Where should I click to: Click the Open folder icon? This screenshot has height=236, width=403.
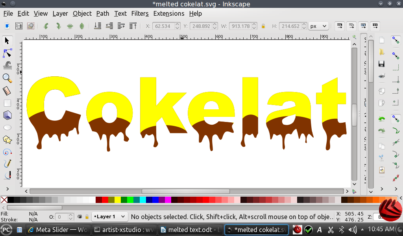[382, 52]
